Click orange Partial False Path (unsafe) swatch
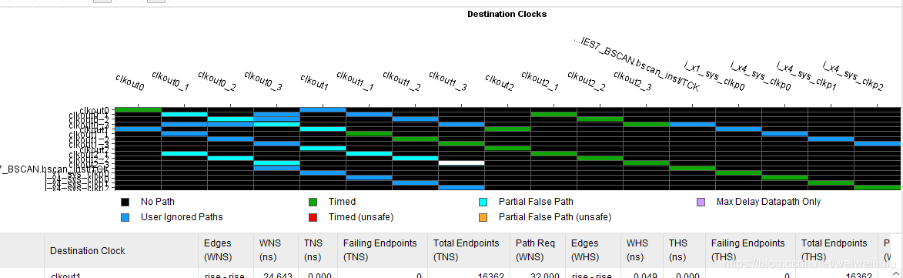 [x=483, y=218]
